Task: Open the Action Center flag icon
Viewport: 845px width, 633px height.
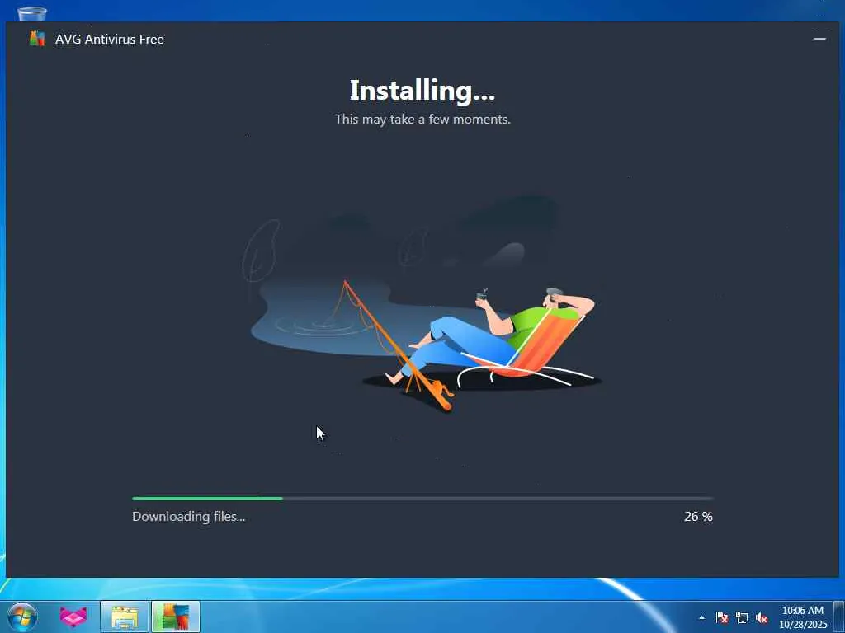Action: tap(722, 617)
